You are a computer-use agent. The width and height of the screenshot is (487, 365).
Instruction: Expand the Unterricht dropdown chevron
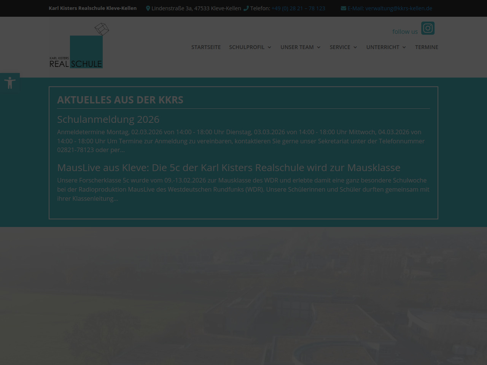point(404,48)
